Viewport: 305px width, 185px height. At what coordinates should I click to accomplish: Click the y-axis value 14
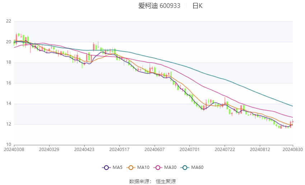tap(9, 103)
